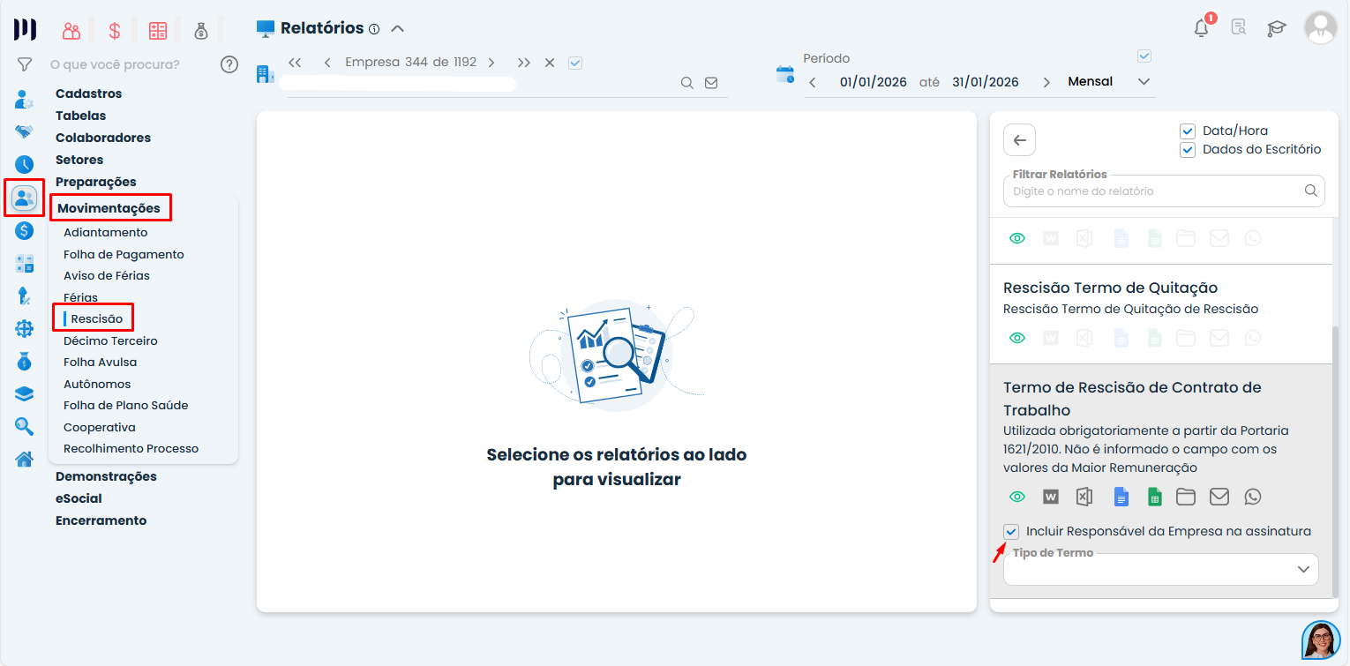Click the graduation cap training icon
Image resolution: width=1350 pixels, height=666 pixels.
coord(1277,28)
